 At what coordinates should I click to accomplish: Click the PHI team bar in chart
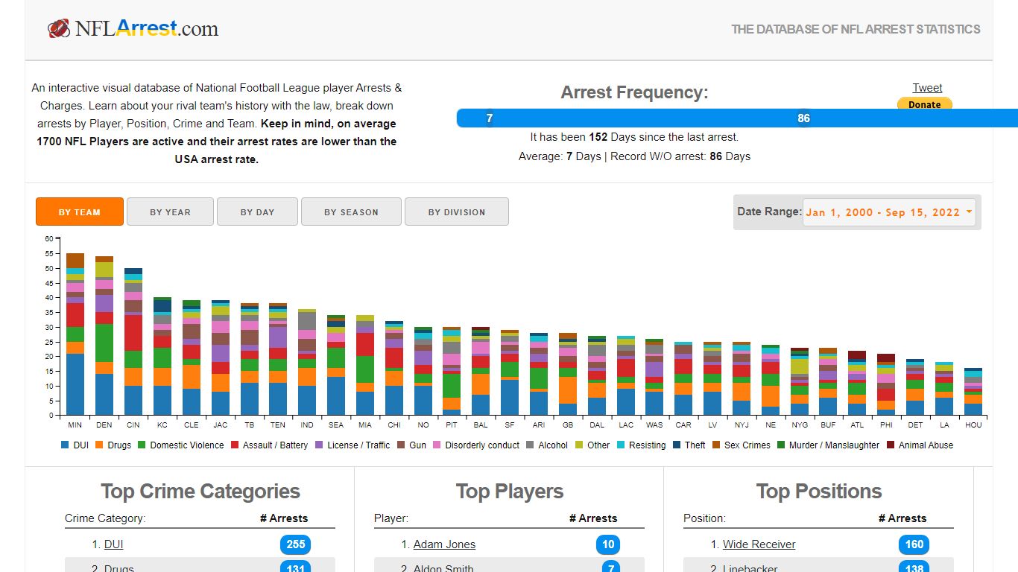[886, 384]
